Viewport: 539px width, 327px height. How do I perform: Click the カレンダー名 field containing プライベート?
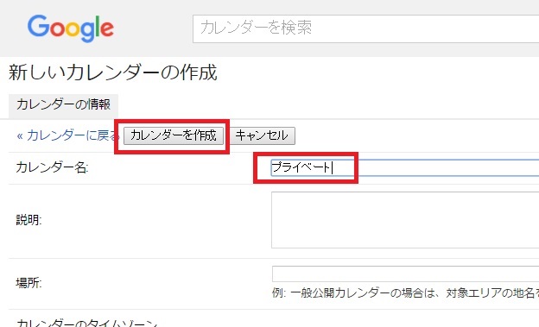coord(405,168)
